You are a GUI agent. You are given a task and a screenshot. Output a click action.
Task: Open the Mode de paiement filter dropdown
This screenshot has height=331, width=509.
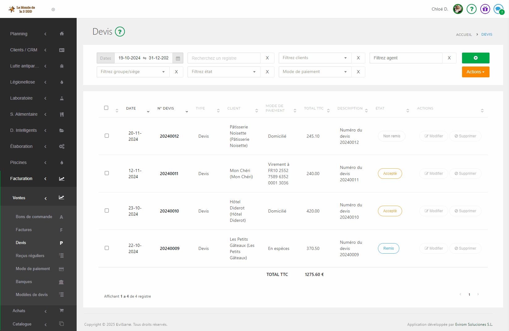tap(315, 72)
